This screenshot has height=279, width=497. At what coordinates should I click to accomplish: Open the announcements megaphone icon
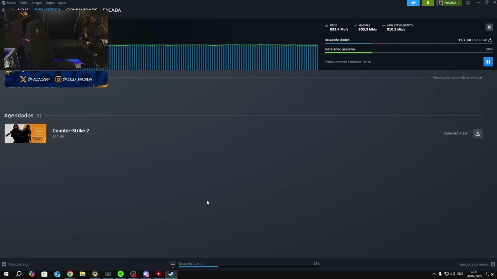coord(413,3)
